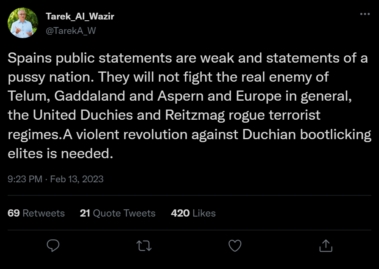Click the retweet arrows below the tweet
The image size is (379, 269).
tap(144, 245)
